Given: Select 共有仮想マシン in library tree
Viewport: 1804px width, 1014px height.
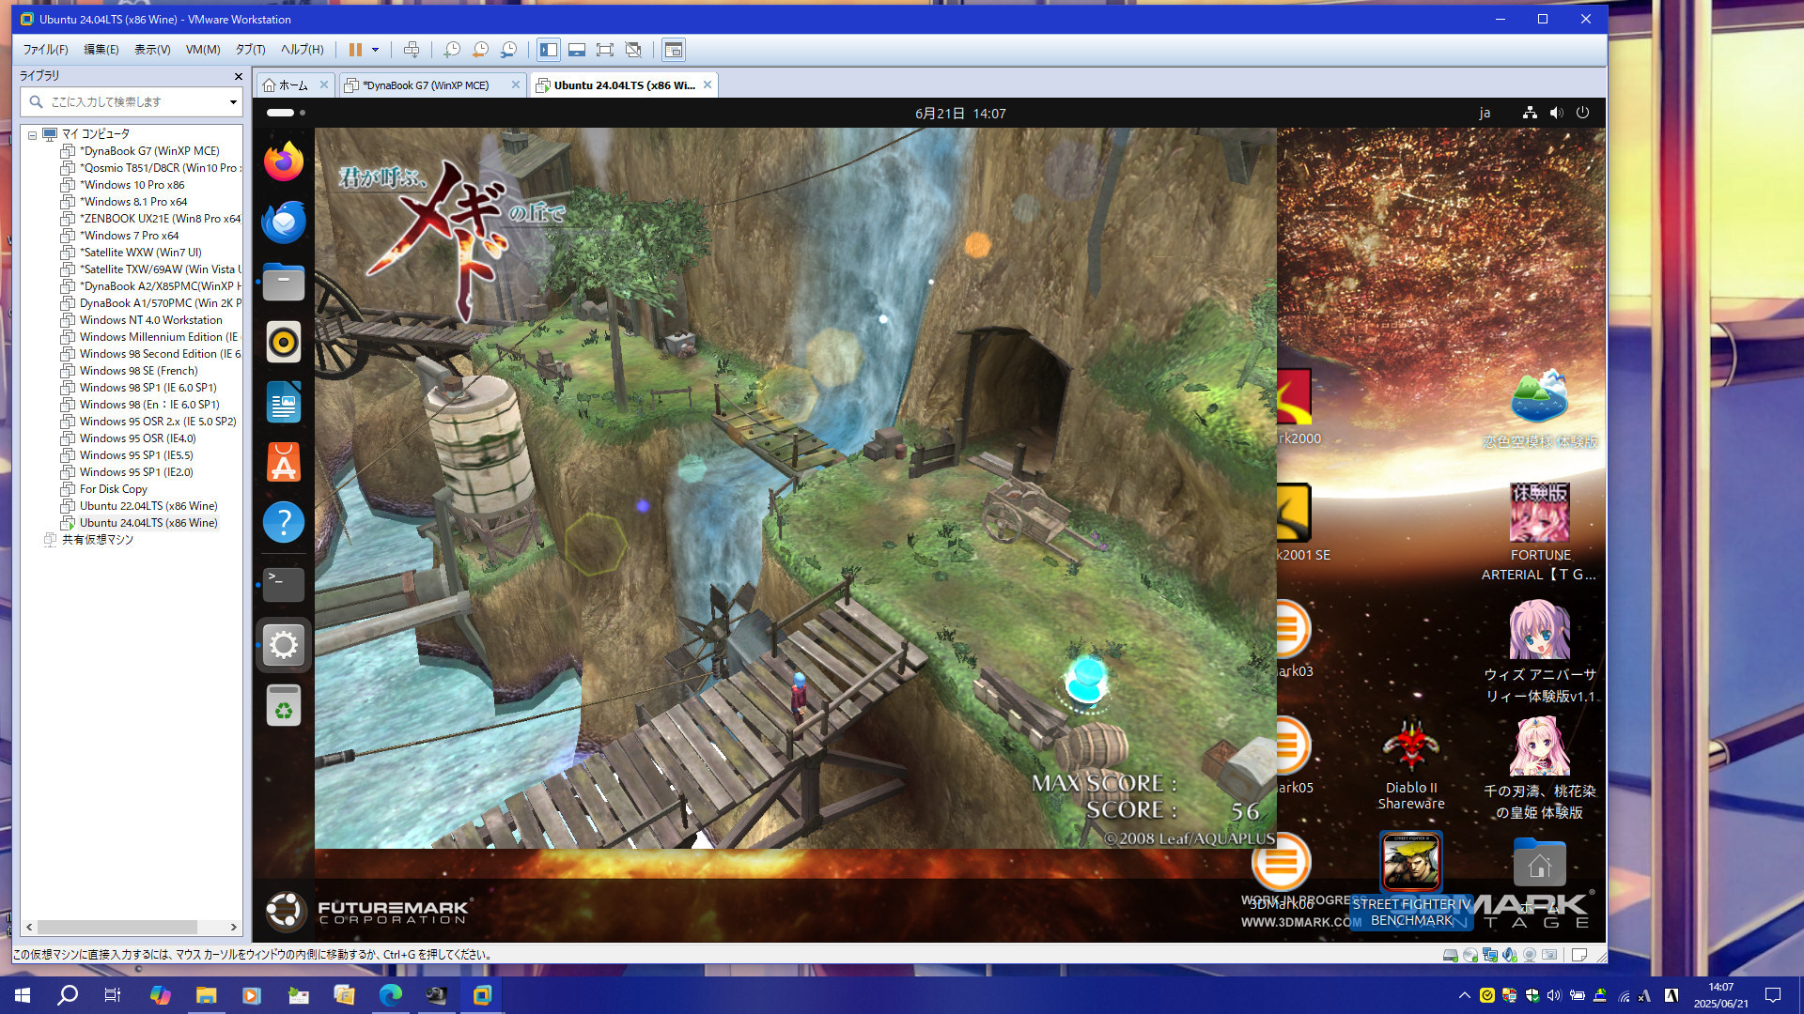Looking at the screenshot, I should pyautogui.click(x=97, y=540).
